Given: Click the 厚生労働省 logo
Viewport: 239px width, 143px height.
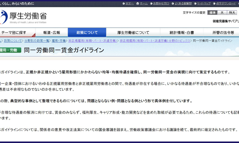Looking at the screenshot, I should [23, 17].
